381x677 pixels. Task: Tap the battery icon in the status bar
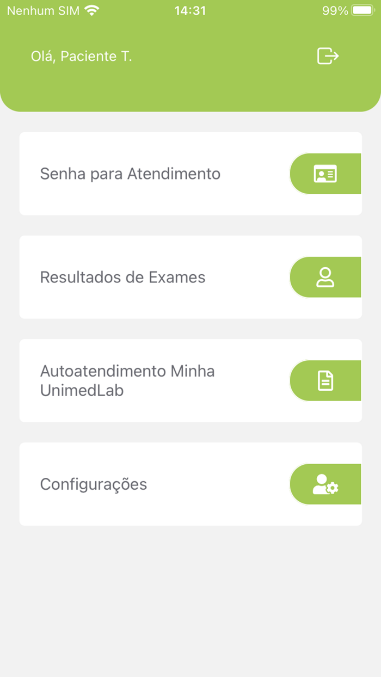(x=362, y=10)
